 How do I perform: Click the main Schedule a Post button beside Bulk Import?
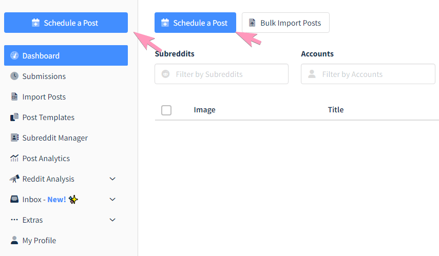(195, 23)
